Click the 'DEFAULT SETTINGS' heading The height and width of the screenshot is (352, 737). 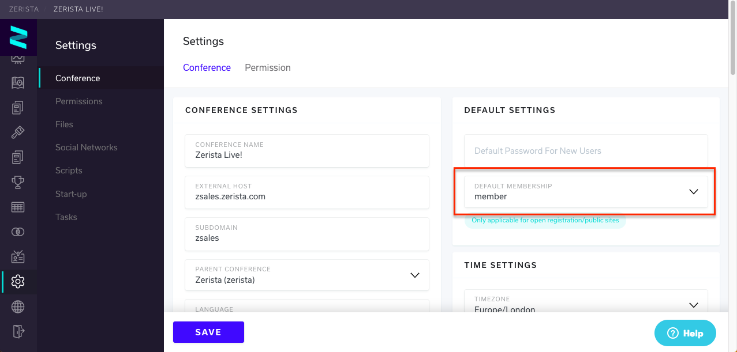coord(510,110)
